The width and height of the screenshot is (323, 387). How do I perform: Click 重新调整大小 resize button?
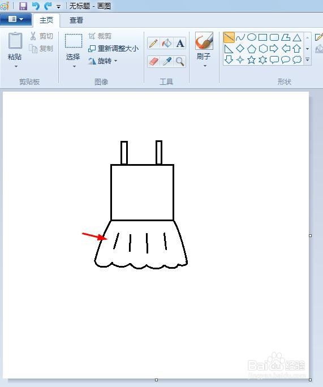click(114, 49)
